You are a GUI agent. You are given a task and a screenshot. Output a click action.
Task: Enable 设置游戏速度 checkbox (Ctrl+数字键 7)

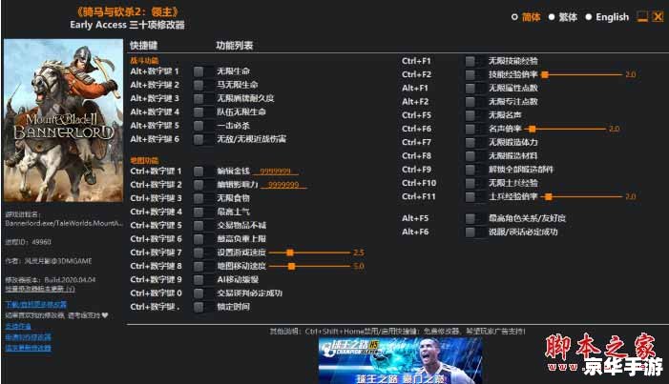click(x=199, y=253)
